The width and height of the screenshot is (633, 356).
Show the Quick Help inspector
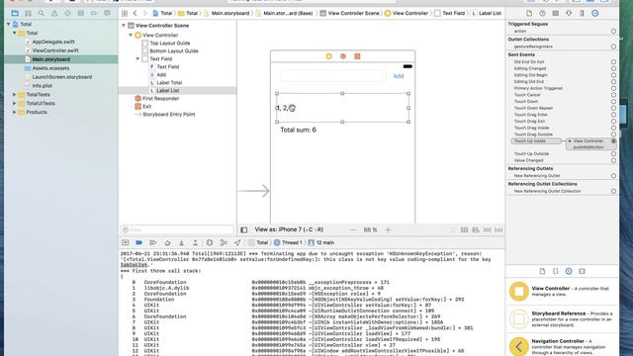tap(542, 13)
